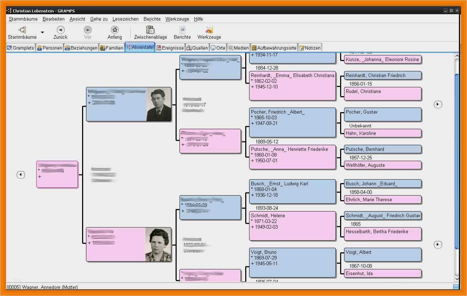Switch to the Quellen tab
467x296 pixels.
197,48
